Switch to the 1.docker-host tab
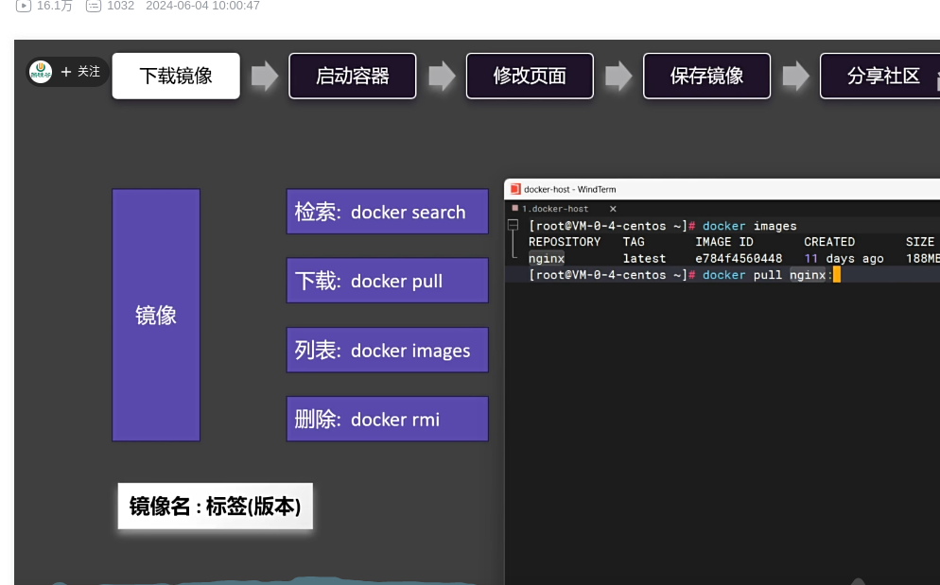The height and width of the screenshot is (585, 940). tap(555, 209)
